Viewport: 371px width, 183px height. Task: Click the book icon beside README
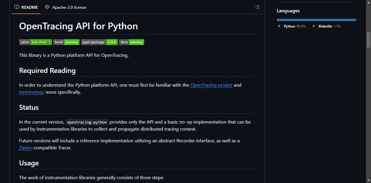17,7
